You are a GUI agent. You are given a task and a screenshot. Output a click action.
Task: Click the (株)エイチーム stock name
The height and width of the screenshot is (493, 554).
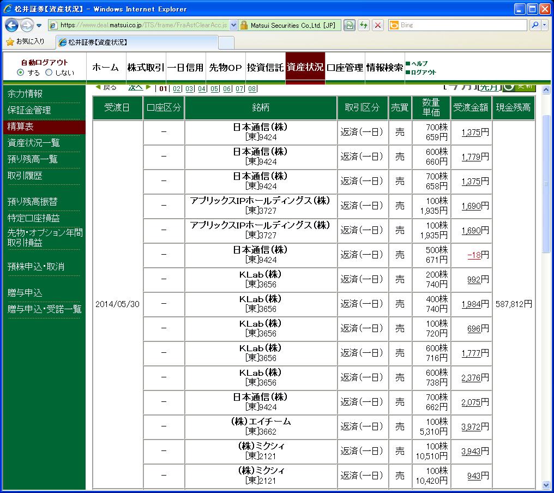pos(261,422)
